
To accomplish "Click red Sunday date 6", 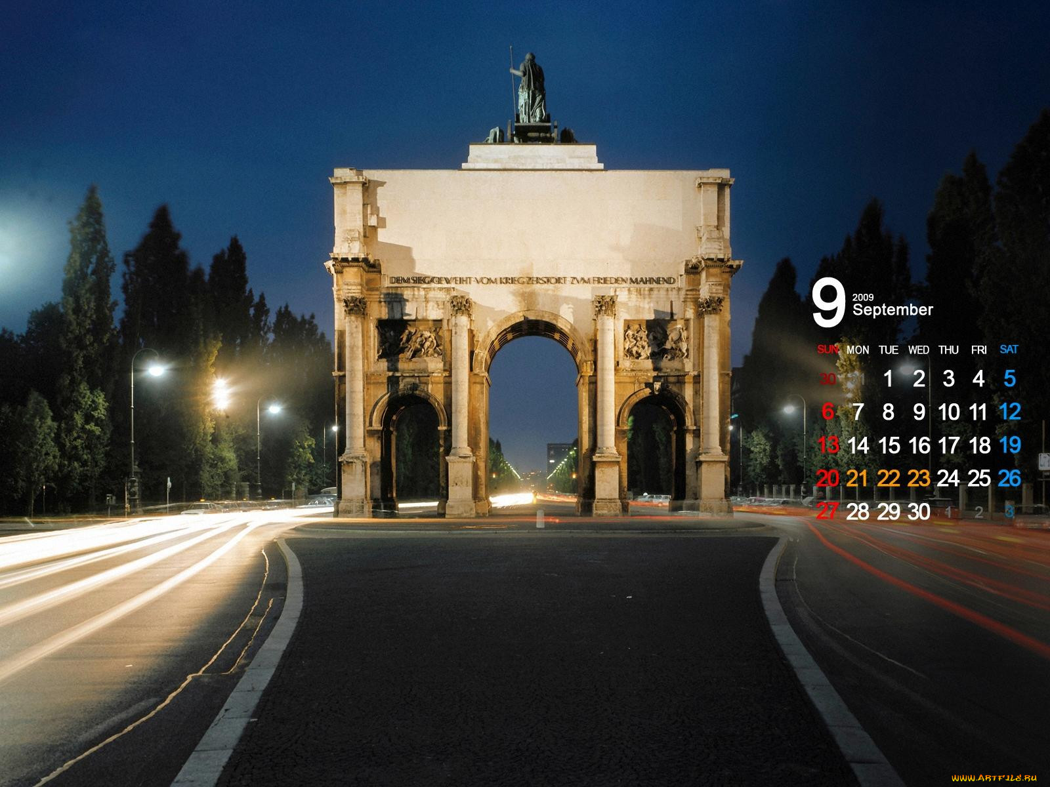I will [828, 412].
